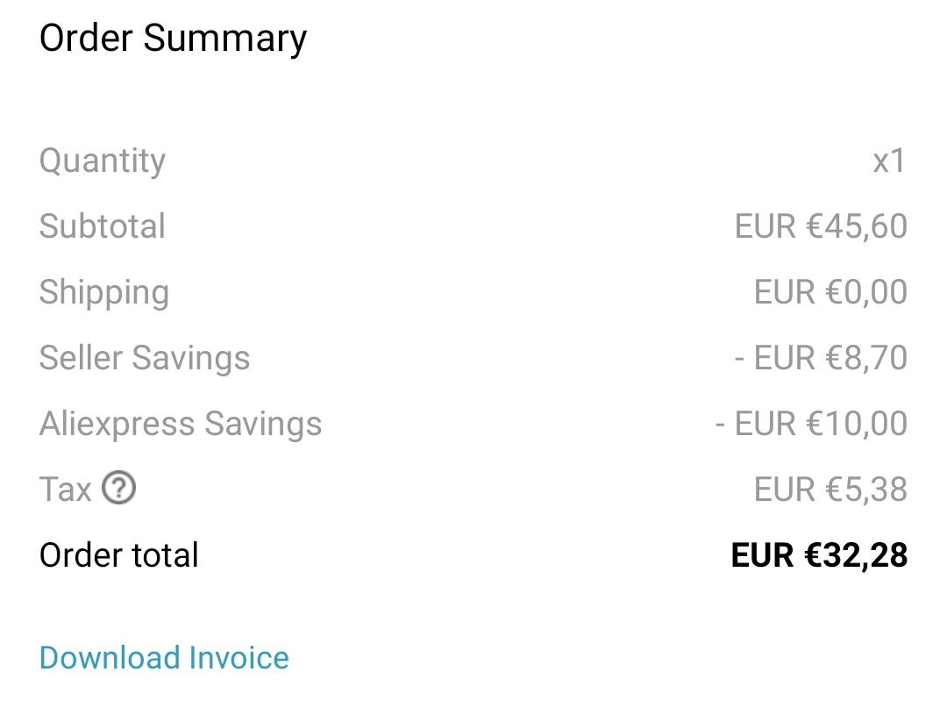
Task: Select the Tax label text
Action: [65, 490]
